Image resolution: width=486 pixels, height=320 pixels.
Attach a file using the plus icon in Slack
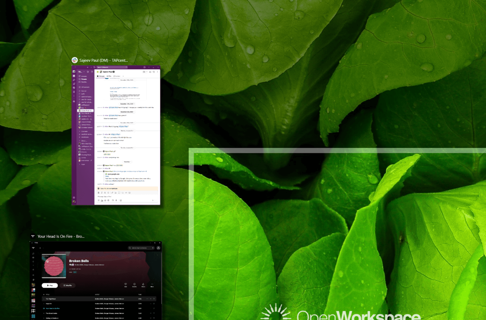(x=99, y=201)
